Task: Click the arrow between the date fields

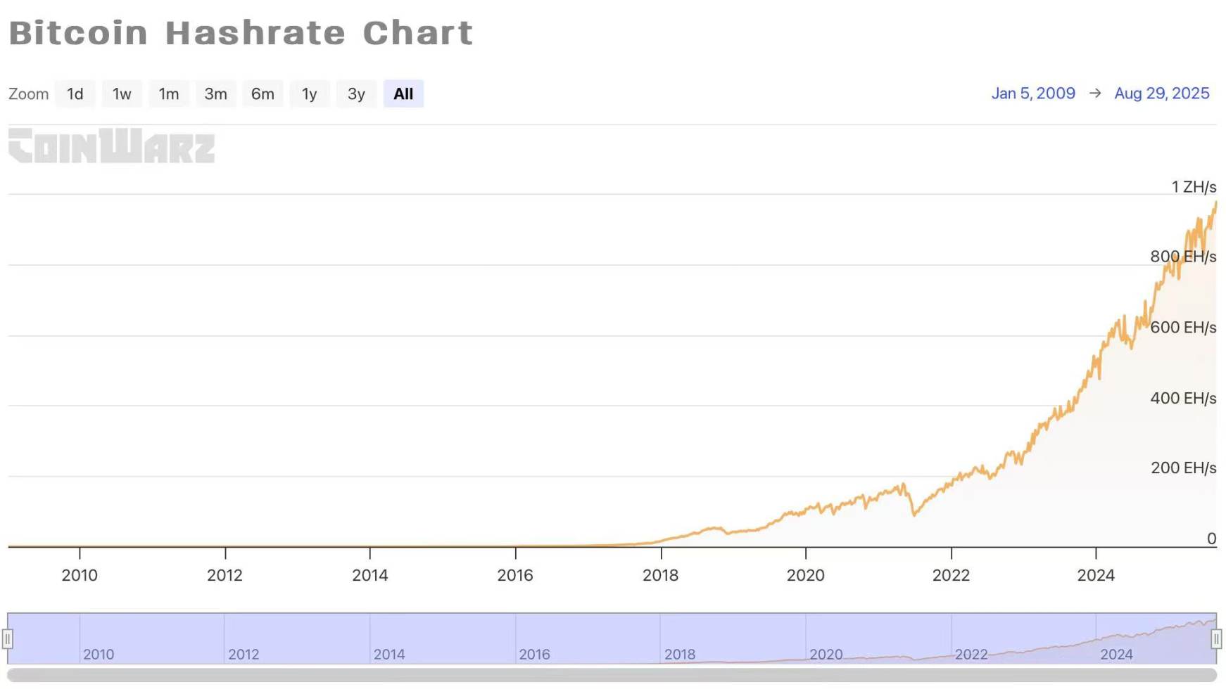Action: [x=1094, y=94]
